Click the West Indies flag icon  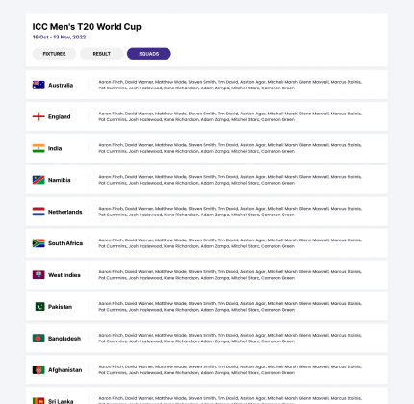pyautogui.click(x=39, y=275)
